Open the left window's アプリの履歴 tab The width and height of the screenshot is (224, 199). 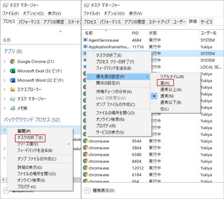(x=53, y=22)
